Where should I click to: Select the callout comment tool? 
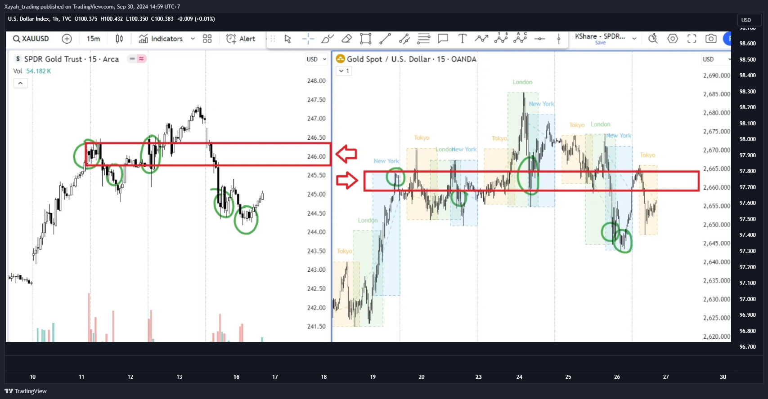pos(443,39)
